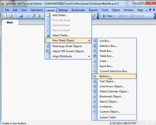The image size is (156, 125).
Task: Click the Add Sheet menu icon
Action: [48, 15]
